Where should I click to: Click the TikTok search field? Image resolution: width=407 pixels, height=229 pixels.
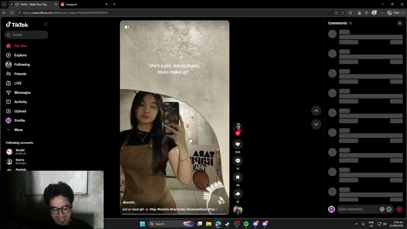coord(26,35)
